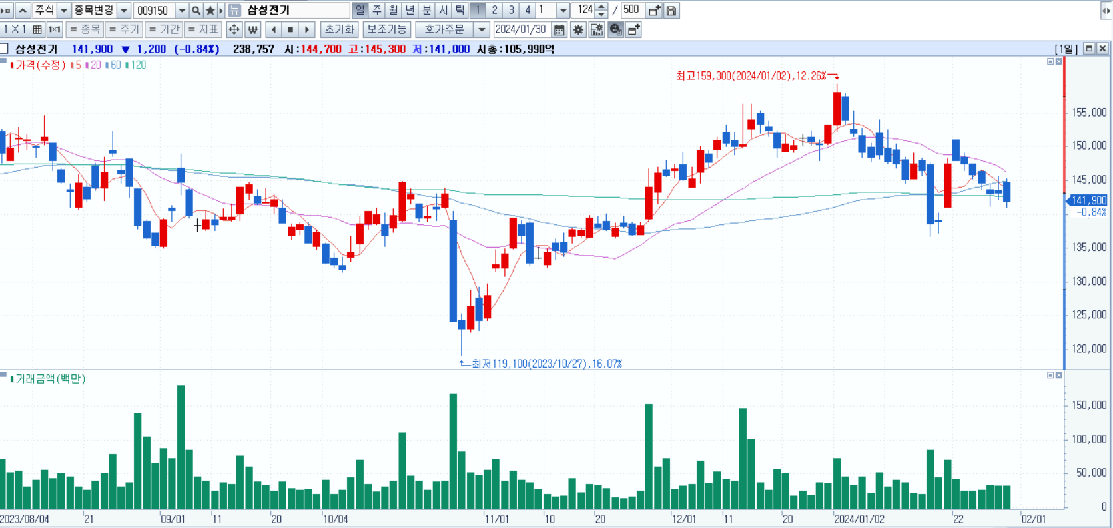Viewport: 1113px width, 528px height.
Task: Toggle the '= 지표' link option
Action: (x=203, y=29)
